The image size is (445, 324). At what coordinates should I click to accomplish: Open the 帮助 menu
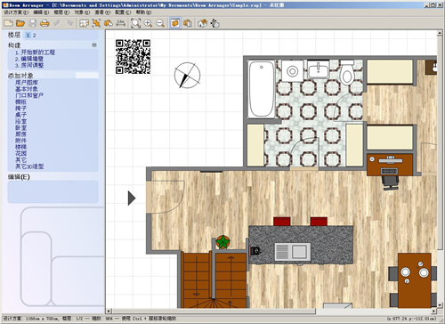click(143, 12)
